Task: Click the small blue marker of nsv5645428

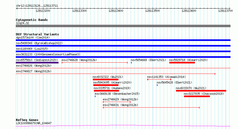Action: 157,85
